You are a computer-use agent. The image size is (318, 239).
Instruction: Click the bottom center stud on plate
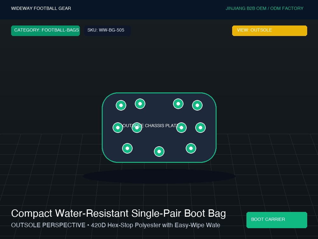(159, 151)
